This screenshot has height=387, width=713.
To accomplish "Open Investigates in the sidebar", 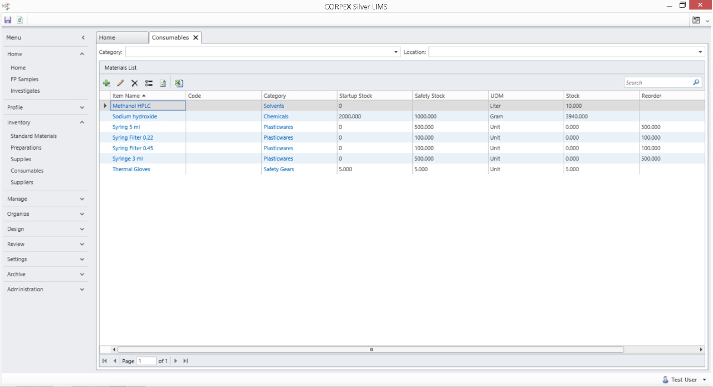I will tap(25, 91).
